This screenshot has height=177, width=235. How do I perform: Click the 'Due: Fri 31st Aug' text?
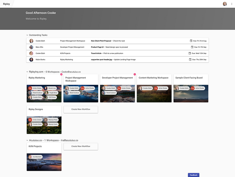click(x=200, y=41)
